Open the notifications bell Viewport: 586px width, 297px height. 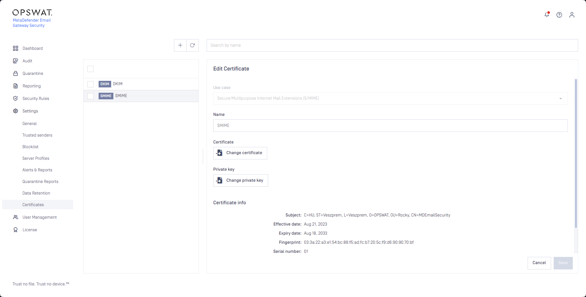pyautogui.click(x=547, y=15)
